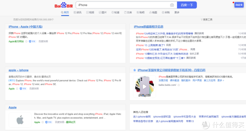Viewport: 246px width, 131px height.
Task: Open news iPhone 13爆料汇总
Action: [162, 54]
